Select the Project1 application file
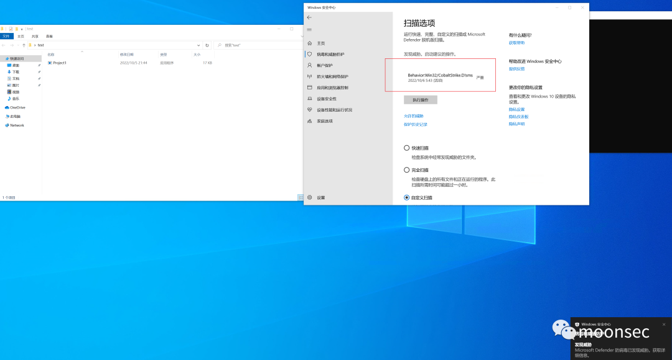672x360 pixels. [60, 63]
